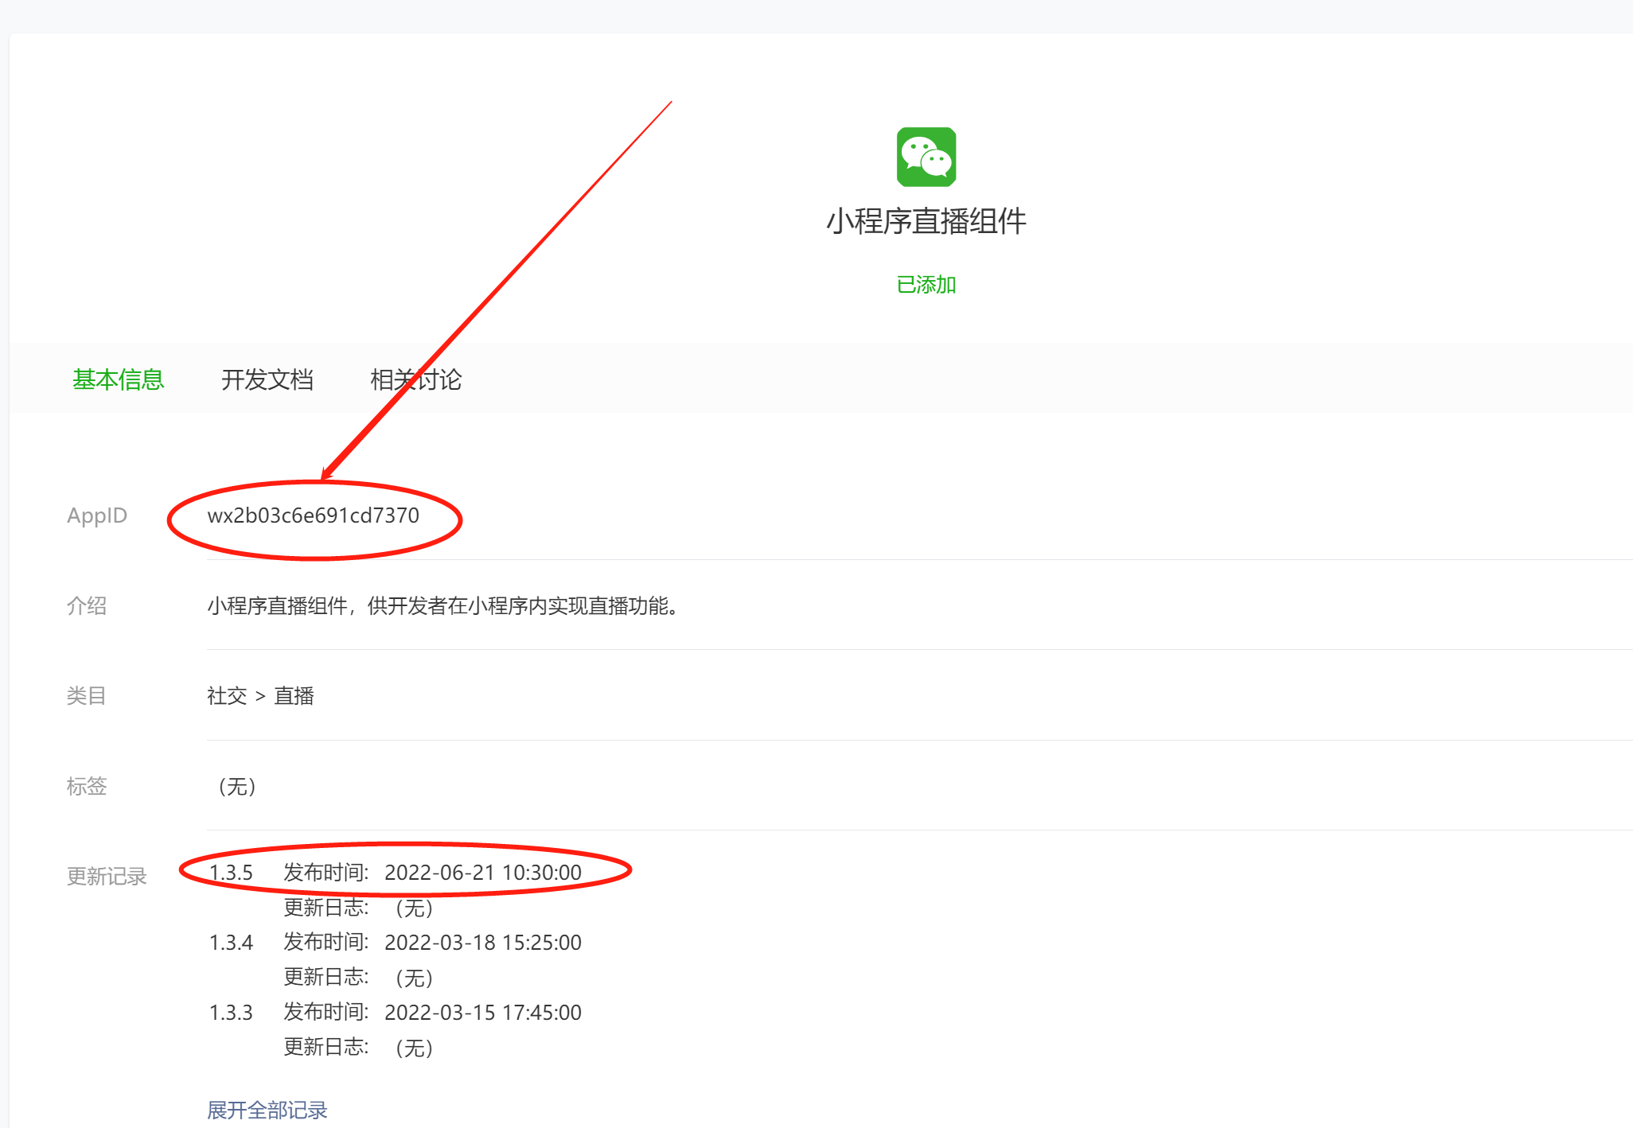This screenshot has width=1633, height=1128.
Task: Click version number 1.3.5
Action: (x=231, y=873)
